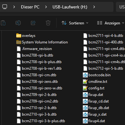
Task: Click the delete trash can icon
Action: (x=48, y=23)
